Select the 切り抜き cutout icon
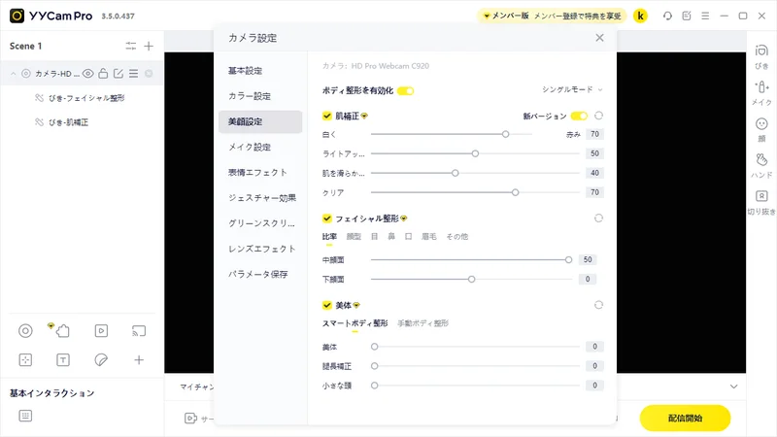The image size is (777, 437). point(761,202)
